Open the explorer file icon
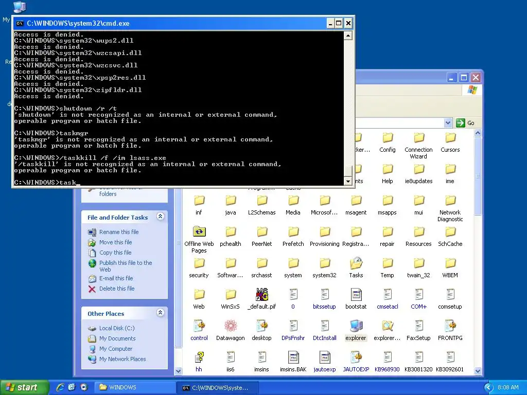This screenshot has height=395, width=527. tap(356, 326)
